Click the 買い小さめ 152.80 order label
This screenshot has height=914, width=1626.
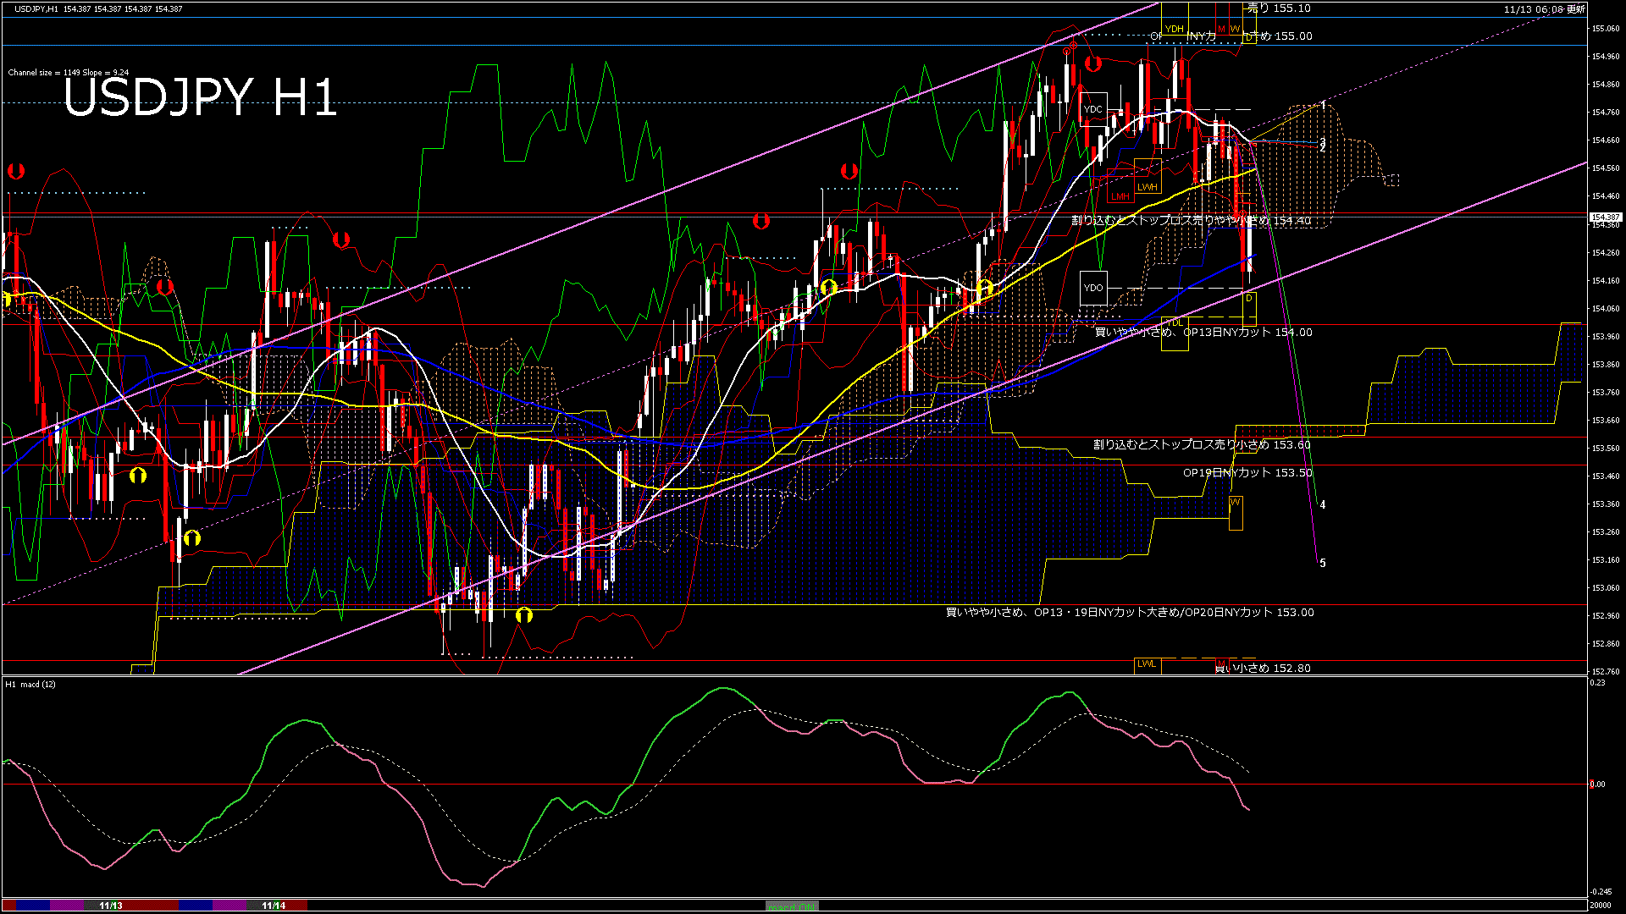point(1263,669)
